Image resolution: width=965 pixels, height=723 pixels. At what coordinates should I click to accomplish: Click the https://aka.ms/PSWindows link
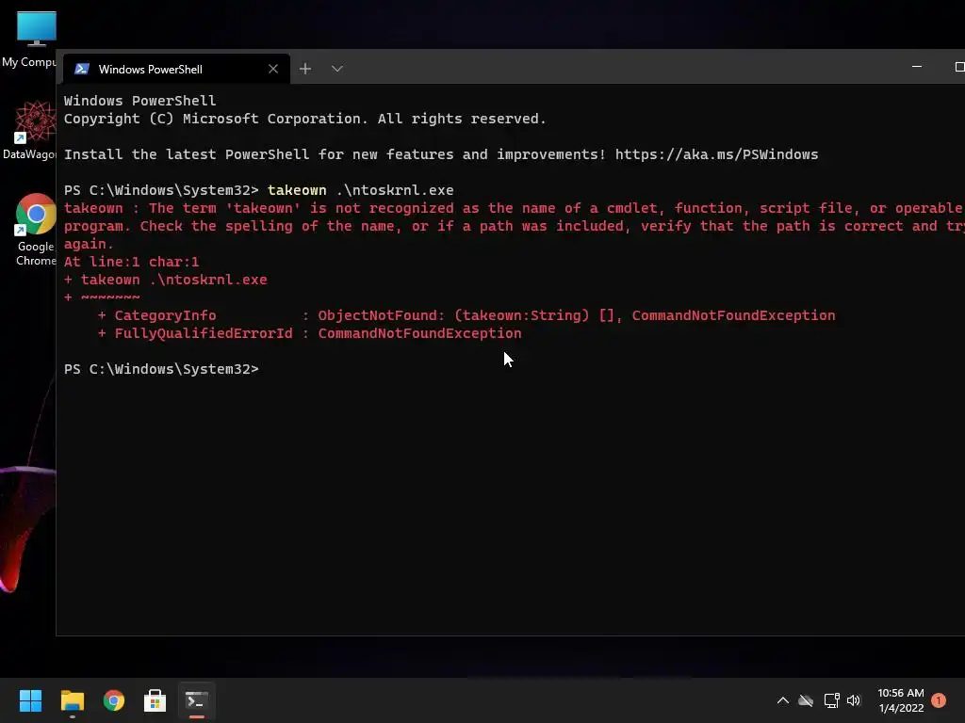(716, 154)
